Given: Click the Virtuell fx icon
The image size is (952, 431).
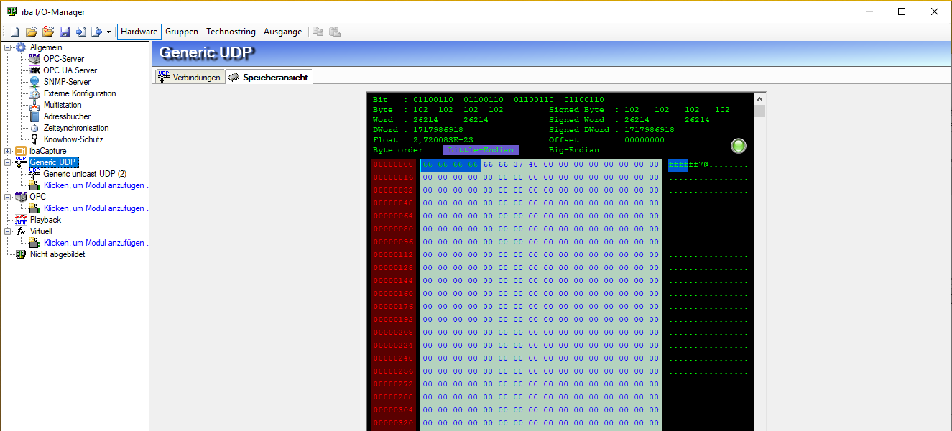Looking at the screenshot, I should (21, 231).
